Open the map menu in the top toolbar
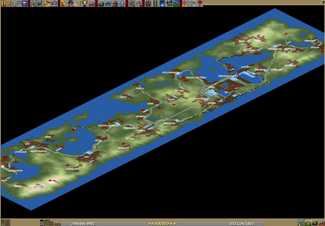Screen dimensions: 325x226 (x=33, y=3)
